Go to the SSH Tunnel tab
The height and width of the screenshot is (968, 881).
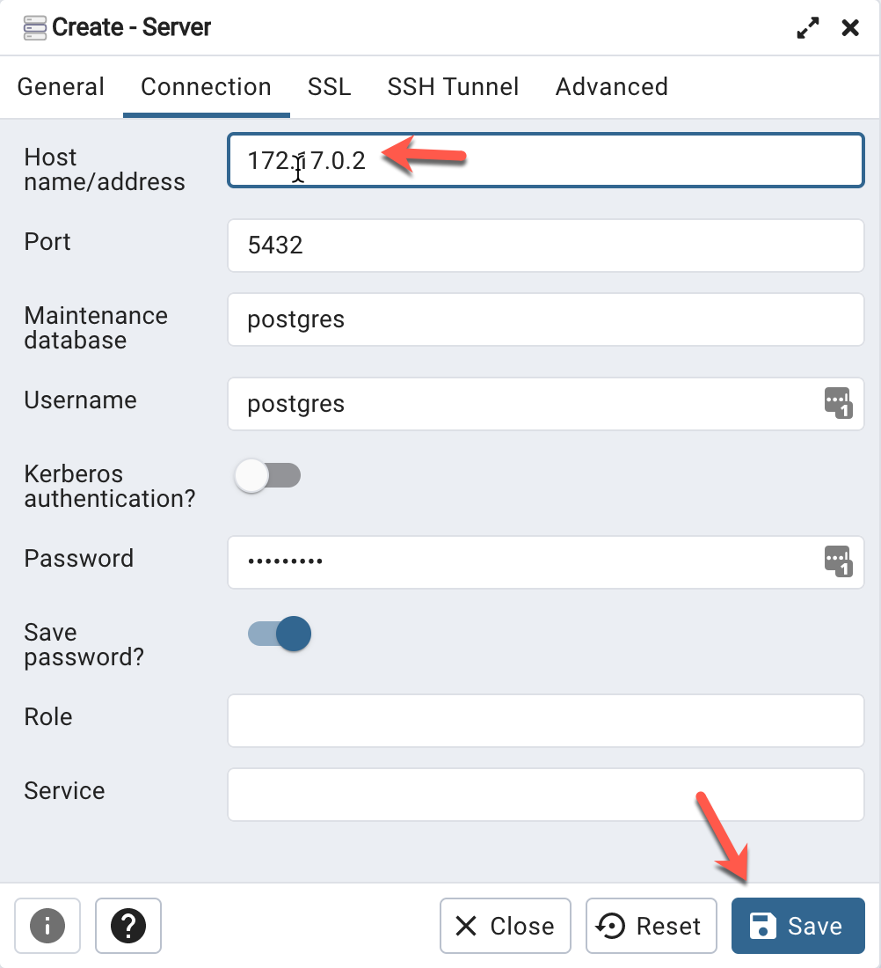coord(453,87)
